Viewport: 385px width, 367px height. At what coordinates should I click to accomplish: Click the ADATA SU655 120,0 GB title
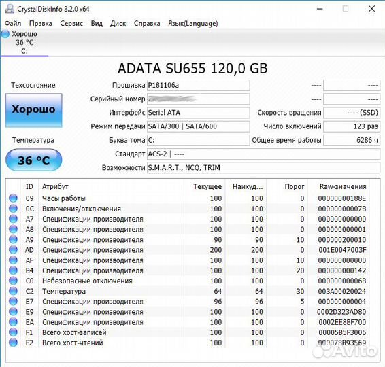[192, 69]
